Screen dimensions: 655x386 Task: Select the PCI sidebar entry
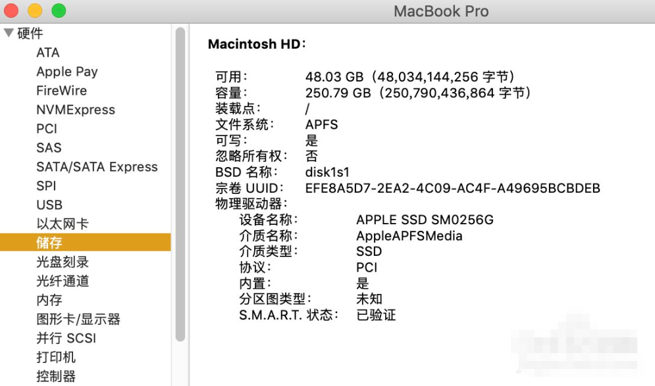(x=47, y=129)
